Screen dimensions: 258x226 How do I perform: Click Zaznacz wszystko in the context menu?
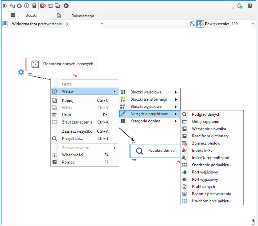[x=85, y=131]
